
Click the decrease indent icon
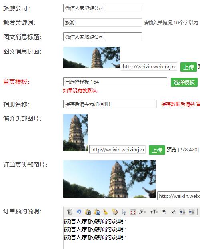click(192, 212)
